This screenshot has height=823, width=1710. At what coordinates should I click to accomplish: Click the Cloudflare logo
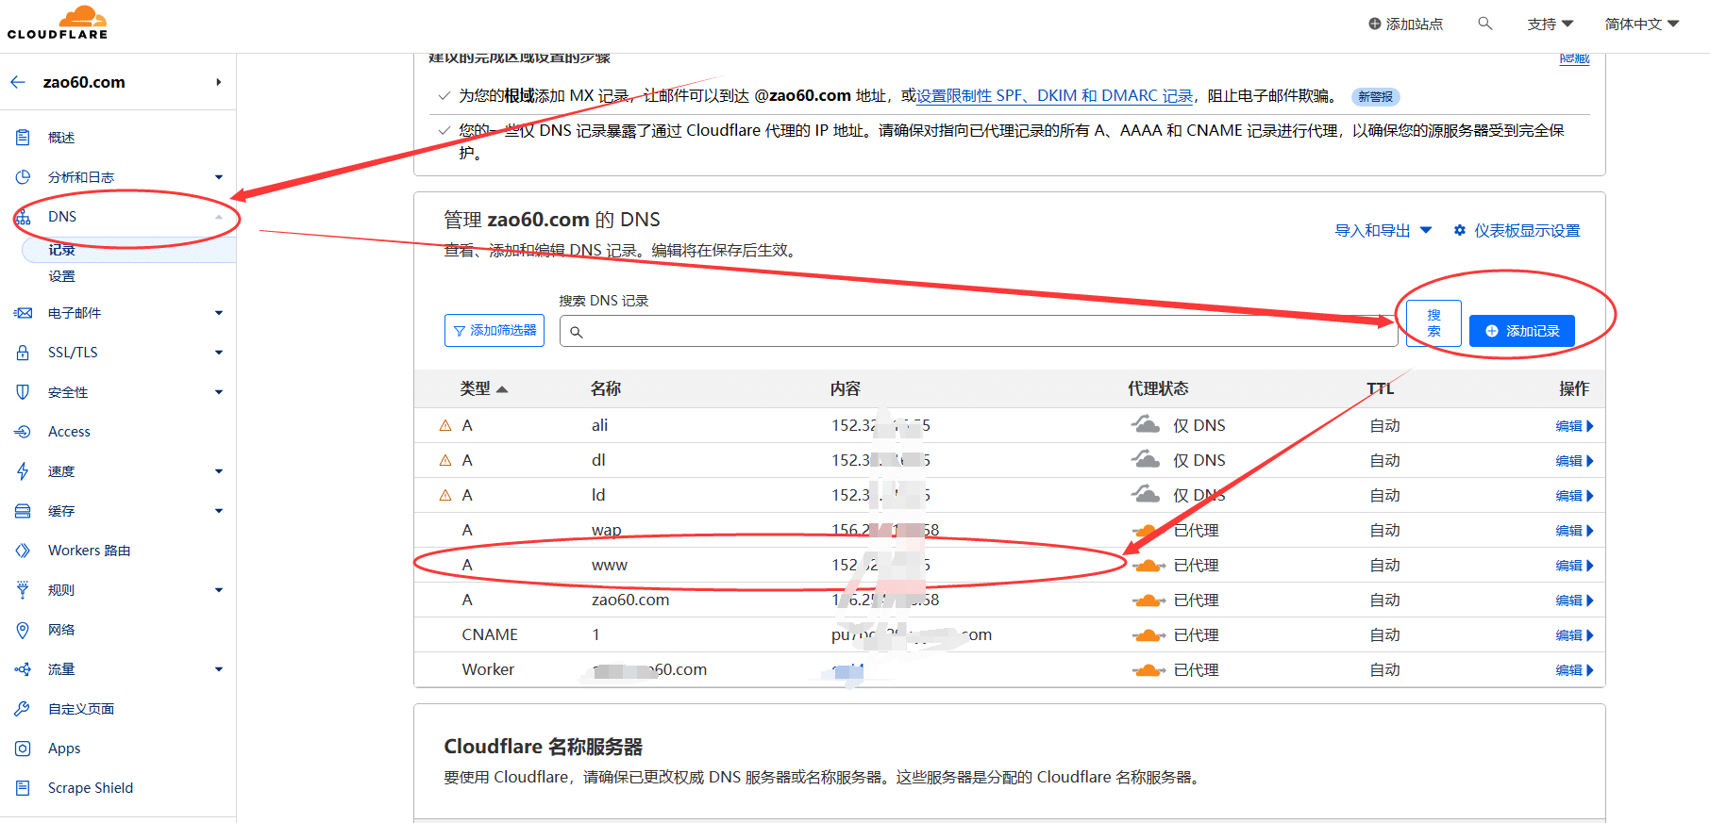(58, 23)
